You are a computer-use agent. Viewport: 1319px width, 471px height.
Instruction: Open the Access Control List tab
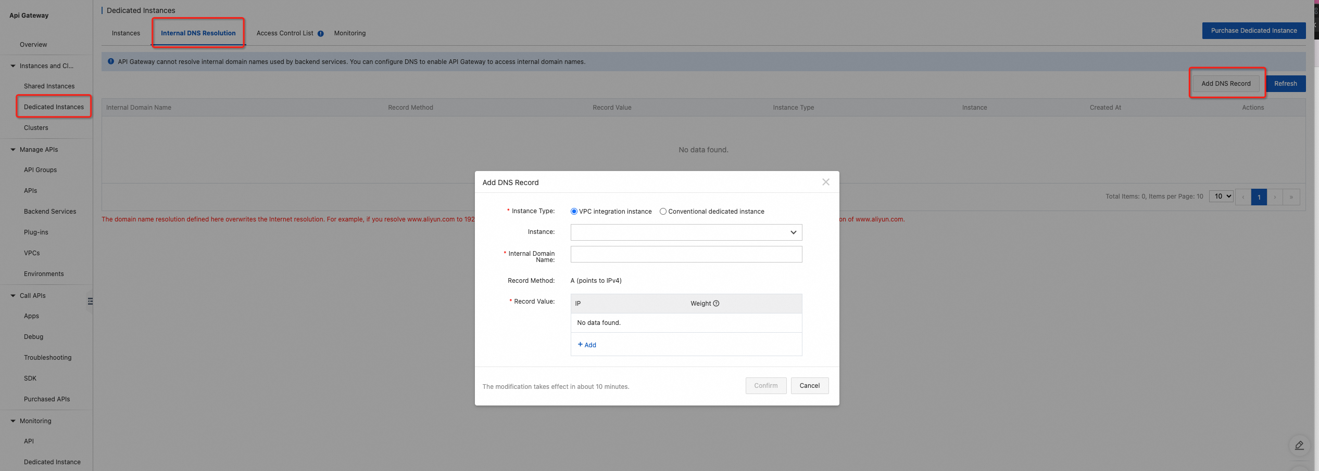285,33
